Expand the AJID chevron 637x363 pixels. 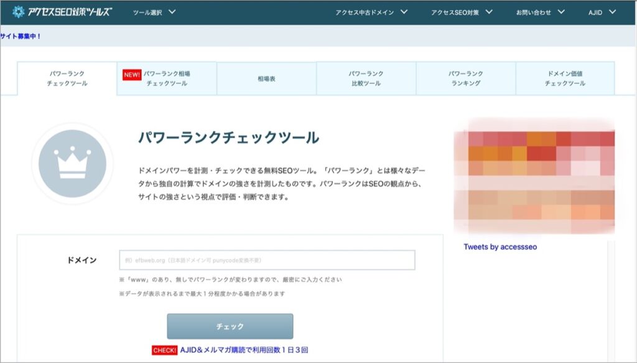tap(612, 12)
